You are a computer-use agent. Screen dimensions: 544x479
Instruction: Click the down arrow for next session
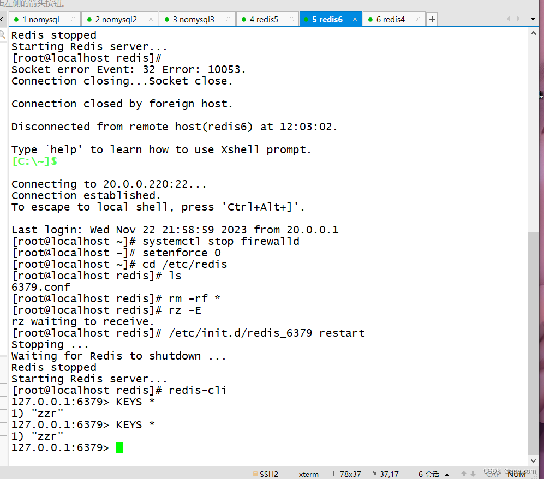(x=473, y=474)
